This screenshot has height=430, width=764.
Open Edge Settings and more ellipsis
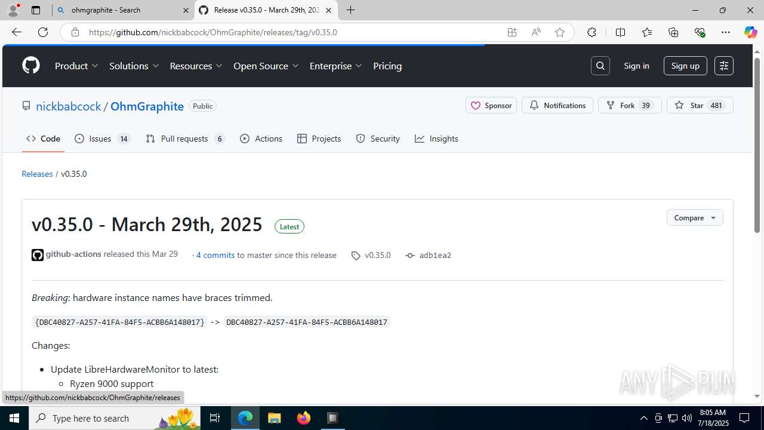726,32
